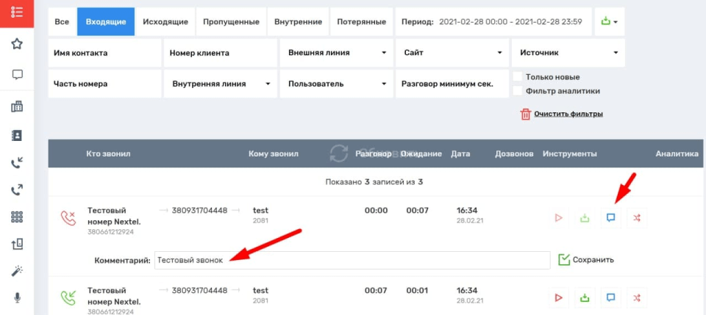Play recording of the missed call row
Viewport: 706px width, 315px height.
tap(558, 218)
